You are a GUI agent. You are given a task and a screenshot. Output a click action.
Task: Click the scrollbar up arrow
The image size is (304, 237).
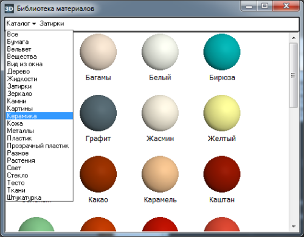pos(294,38)
